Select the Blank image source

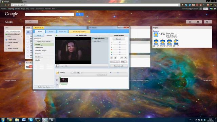(x=44, y=57)
